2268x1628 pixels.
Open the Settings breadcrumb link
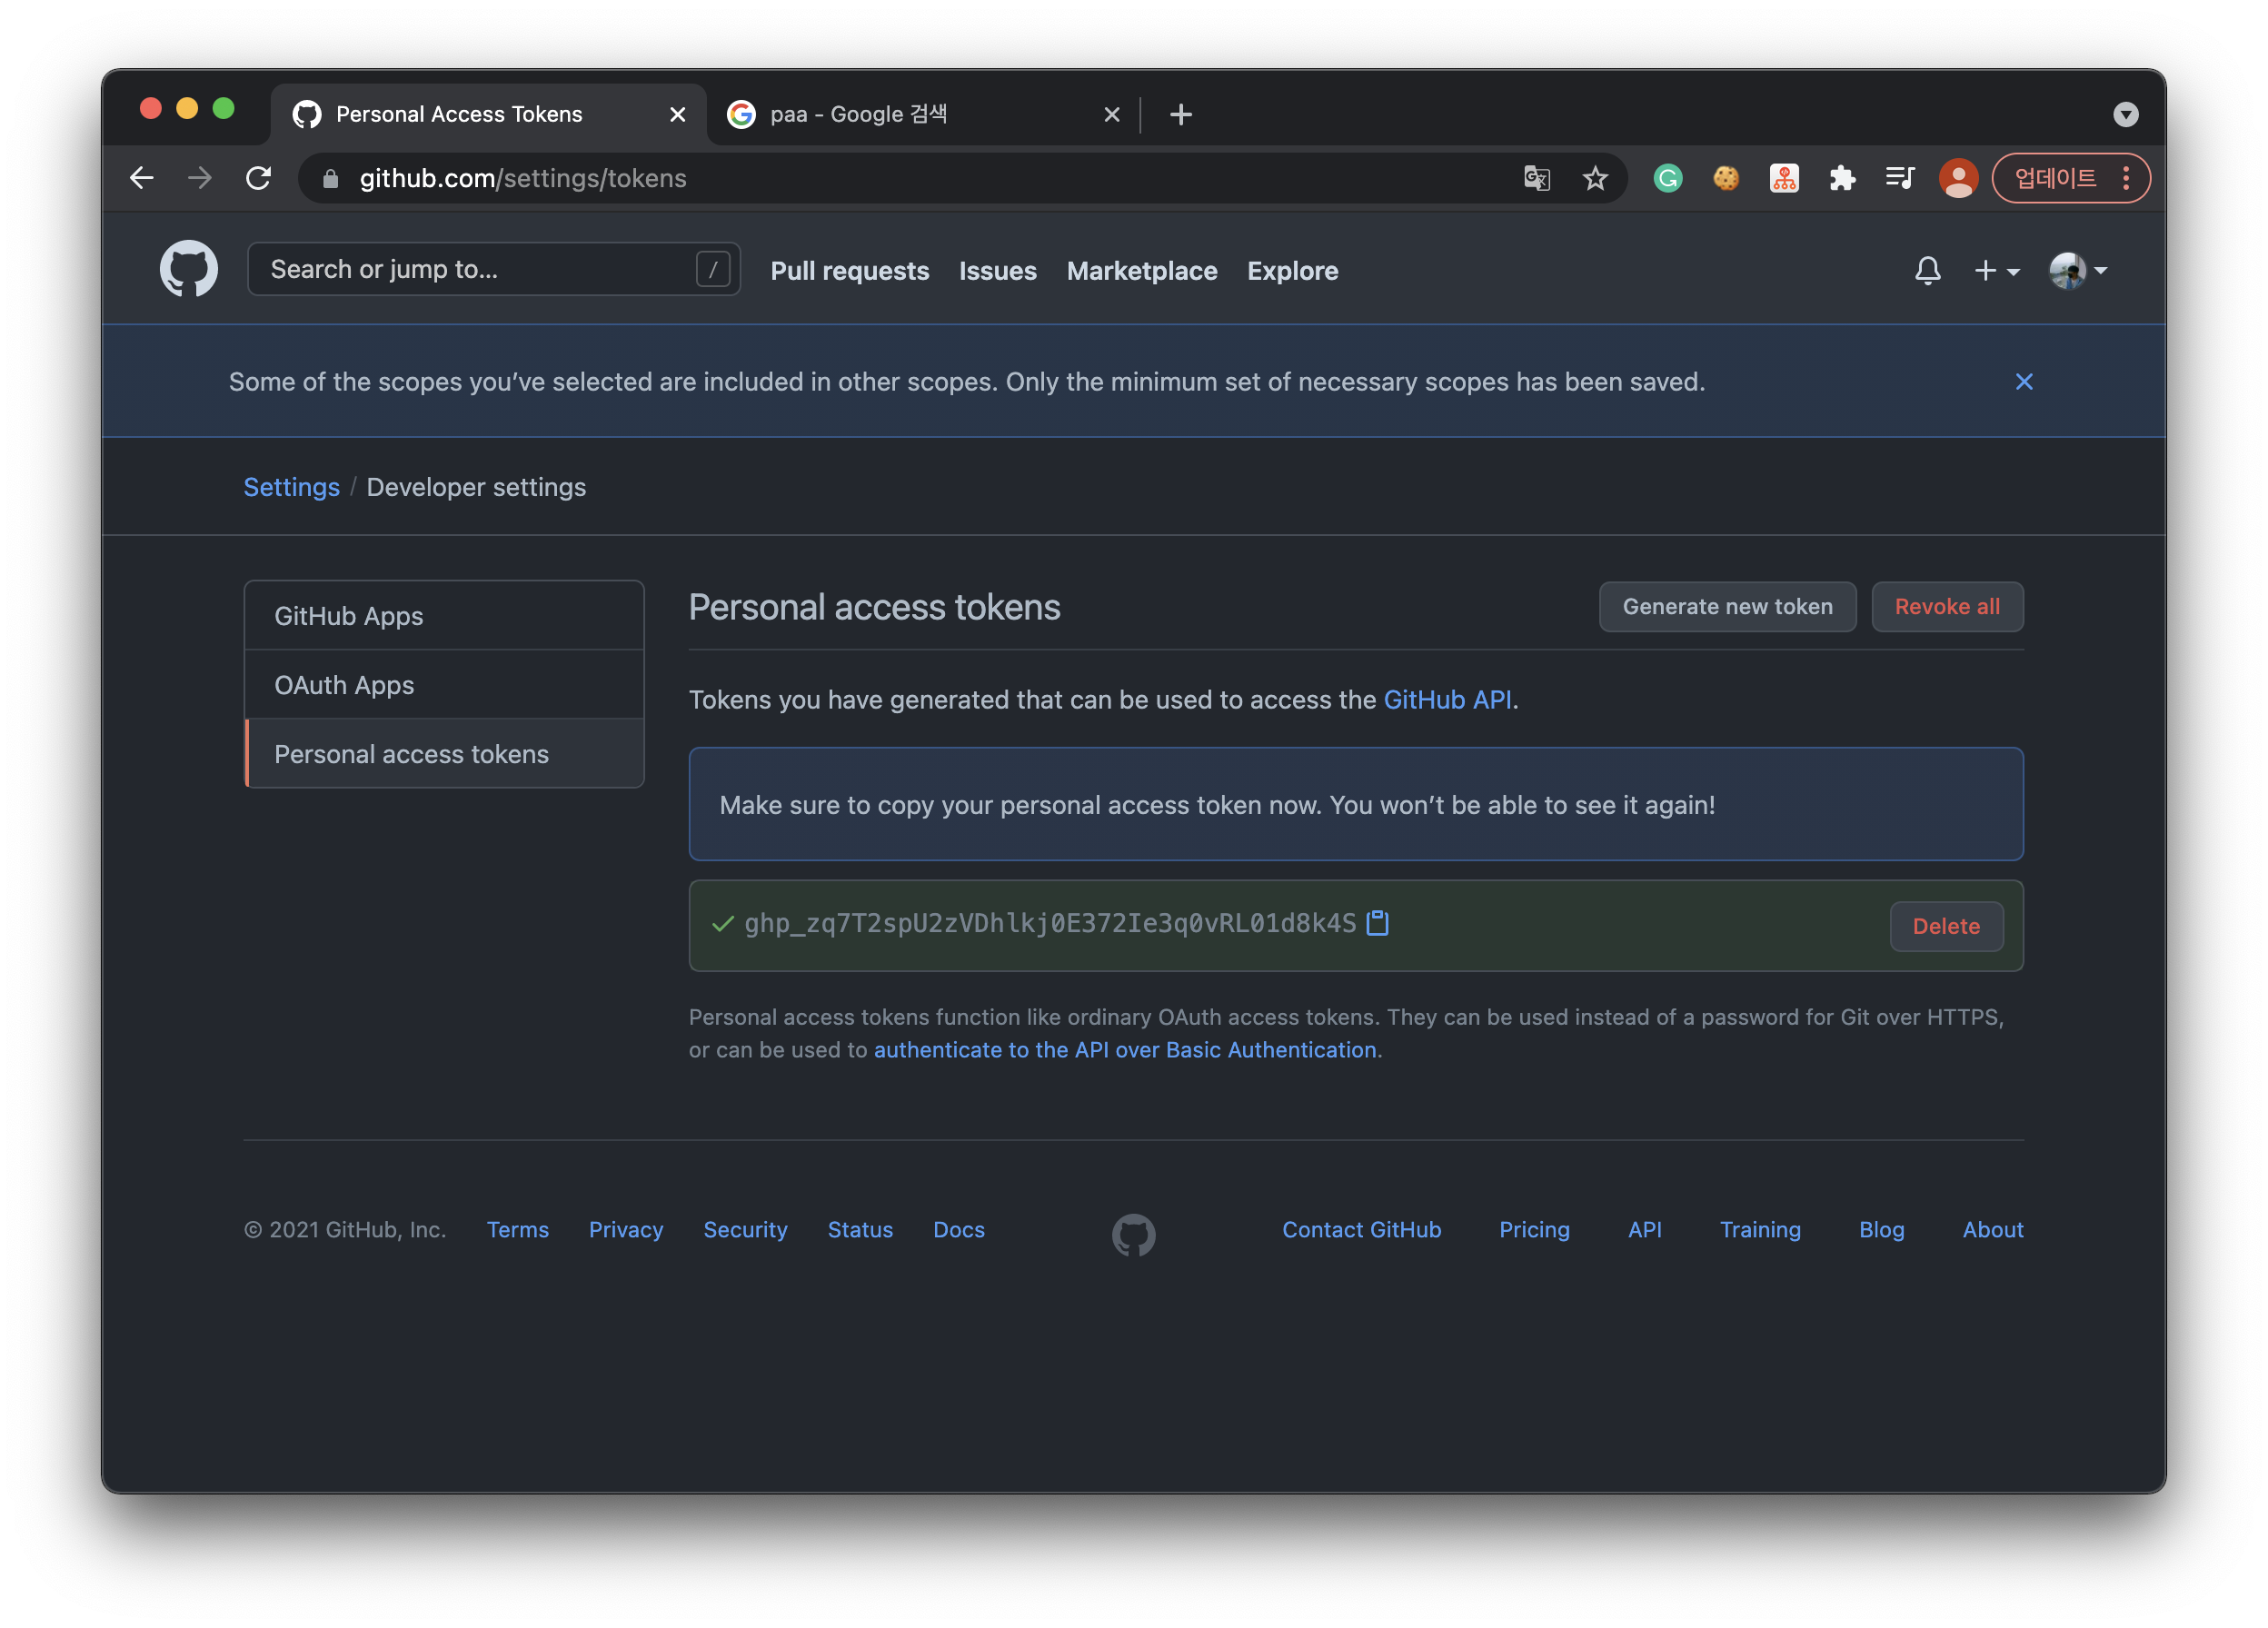[x=291, y=487]
